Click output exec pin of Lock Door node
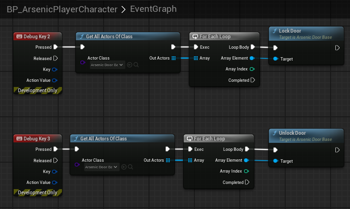Image resolution: width=350 pixels, height=209 pixels. pos(337,48)
